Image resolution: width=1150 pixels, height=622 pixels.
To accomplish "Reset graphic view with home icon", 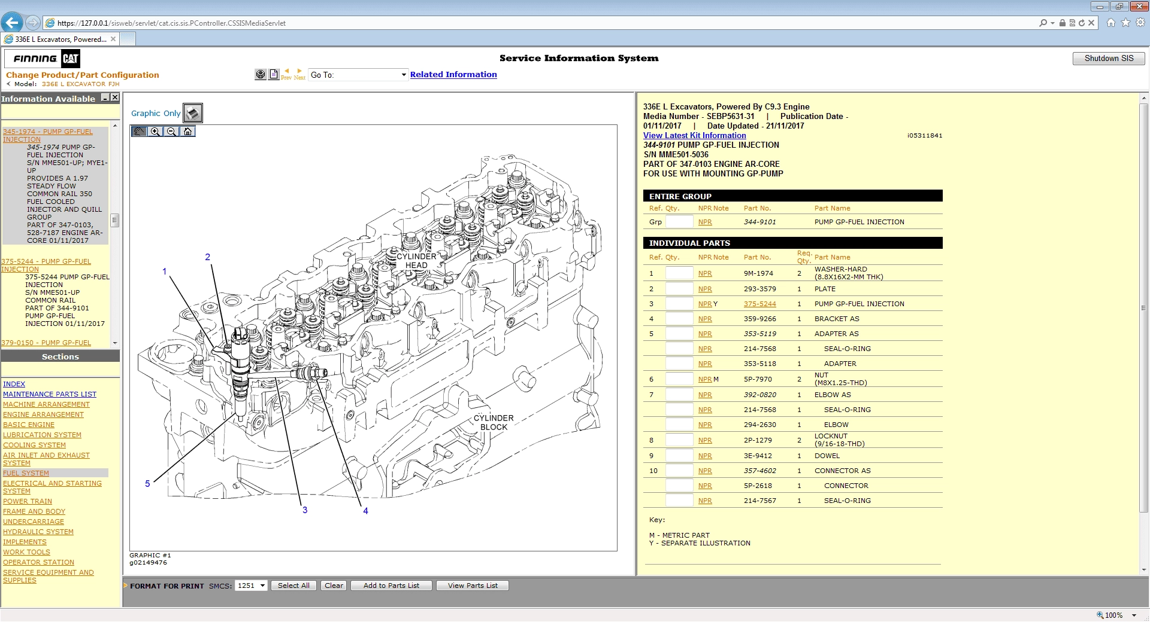I will (187, 132).
